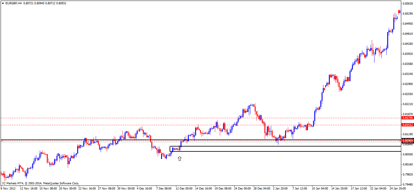This screenshot has width=414, height=191.
Task: Click the 0.79480 price axis label
Action: coord(408,185)
